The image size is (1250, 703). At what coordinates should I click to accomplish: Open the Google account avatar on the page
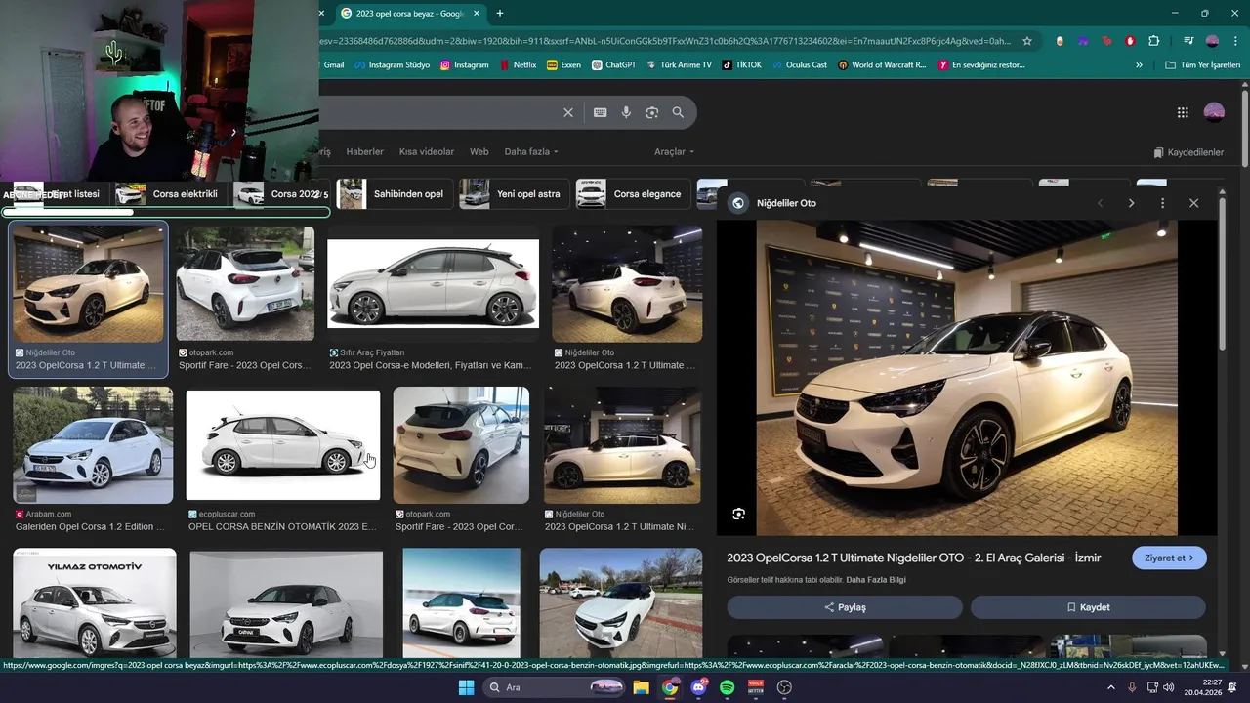tap(1214, 112)
